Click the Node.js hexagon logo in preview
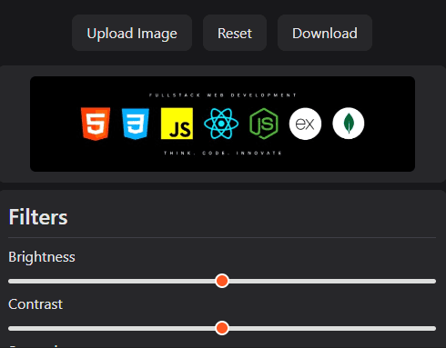446x348 pixels. click(264, 124)
